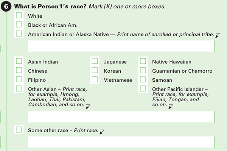Check the Chinese checkbox

tap(19, 70)
